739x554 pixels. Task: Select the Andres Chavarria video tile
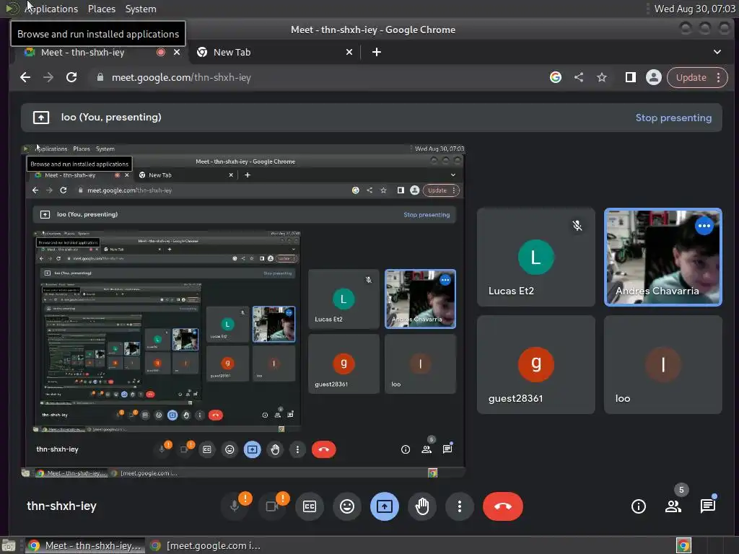pyautogui.click(x=663, y=258)
